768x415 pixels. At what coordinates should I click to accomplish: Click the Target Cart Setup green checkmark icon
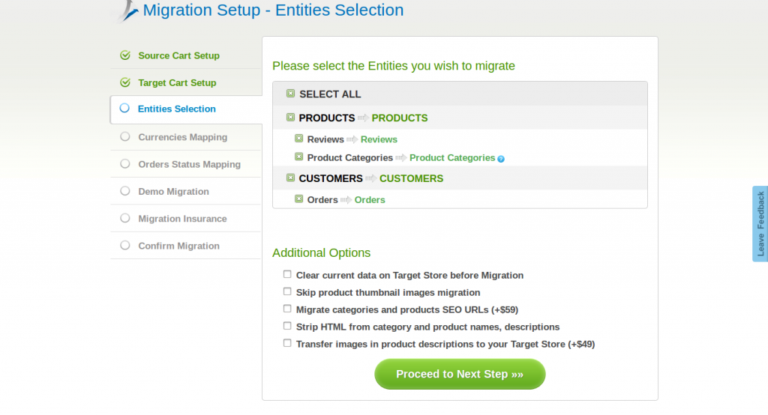pos(125,82)
